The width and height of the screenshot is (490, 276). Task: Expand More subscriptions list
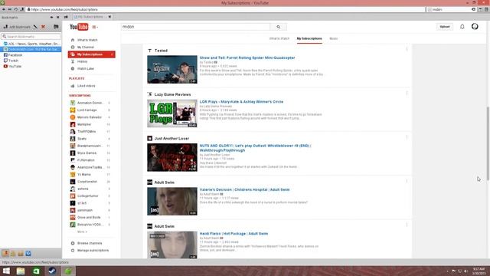[x=82, y=232]
